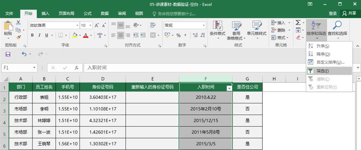Viewport: 361px width, 150px height.
Task: Open Conditional Formatting (条件格式)
Action: tap(217, 30)
